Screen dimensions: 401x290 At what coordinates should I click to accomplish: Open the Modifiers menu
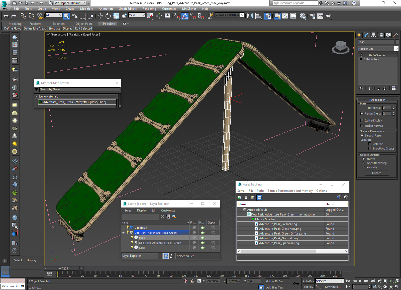tap(86, 9)
